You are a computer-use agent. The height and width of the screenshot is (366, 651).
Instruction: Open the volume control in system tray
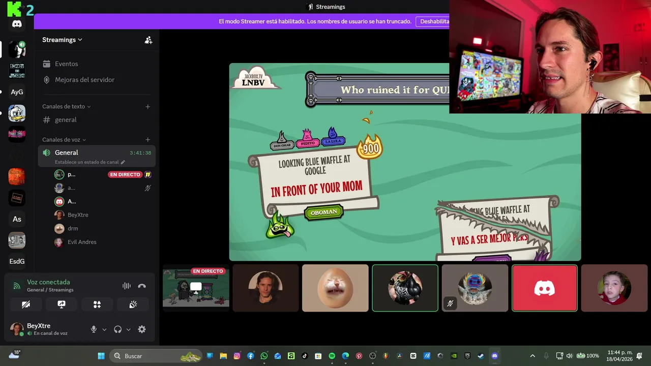(569, 356)
